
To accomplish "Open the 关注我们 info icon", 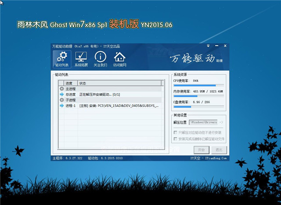I will pos(101,59).
